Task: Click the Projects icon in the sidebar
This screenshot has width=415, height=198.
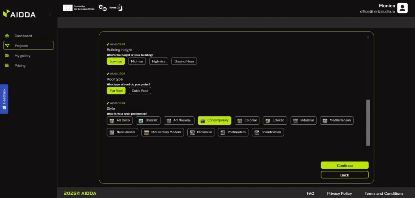Action: point(7,46)
